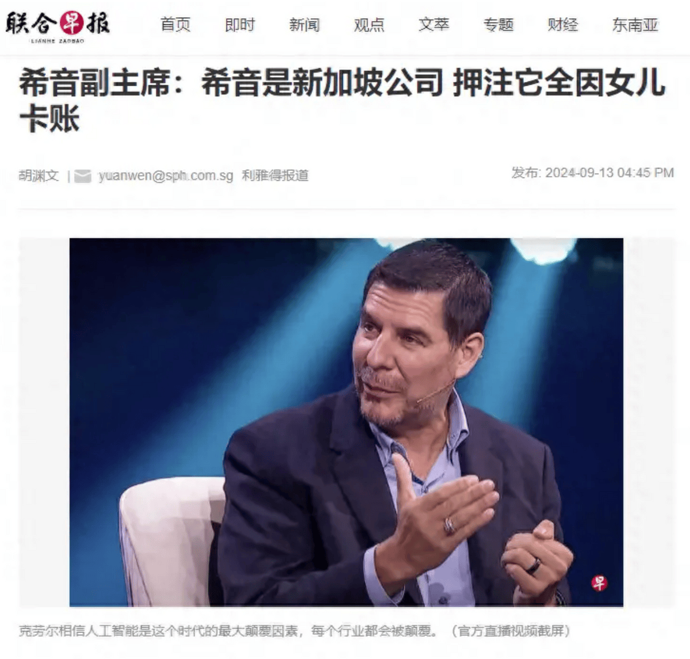The height and width of the screenshot is (659, 690).
Task: Go to the 观点 section
Action: [x=369, y=25]
